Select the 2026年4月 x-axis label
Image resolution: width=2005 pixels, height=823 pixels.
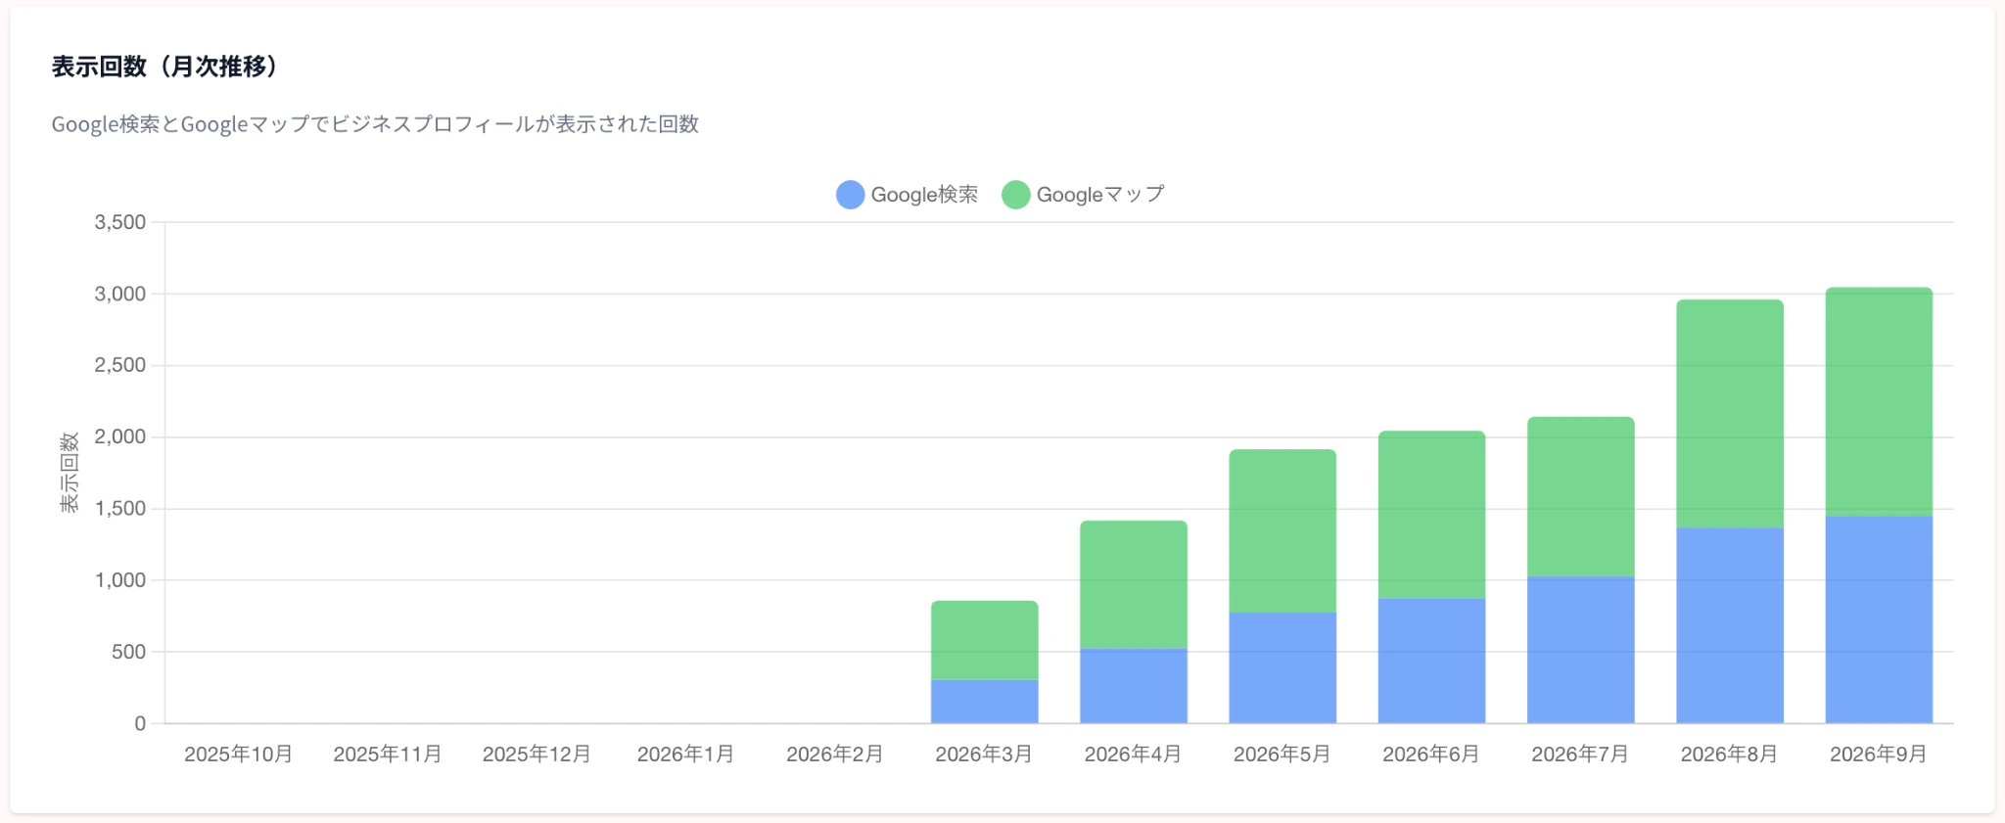1134,754
